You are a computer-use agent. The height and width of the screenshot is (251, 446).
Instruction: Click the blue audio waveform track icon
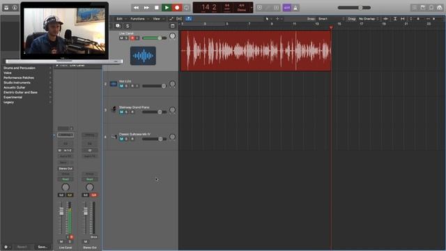pos(143,56)
